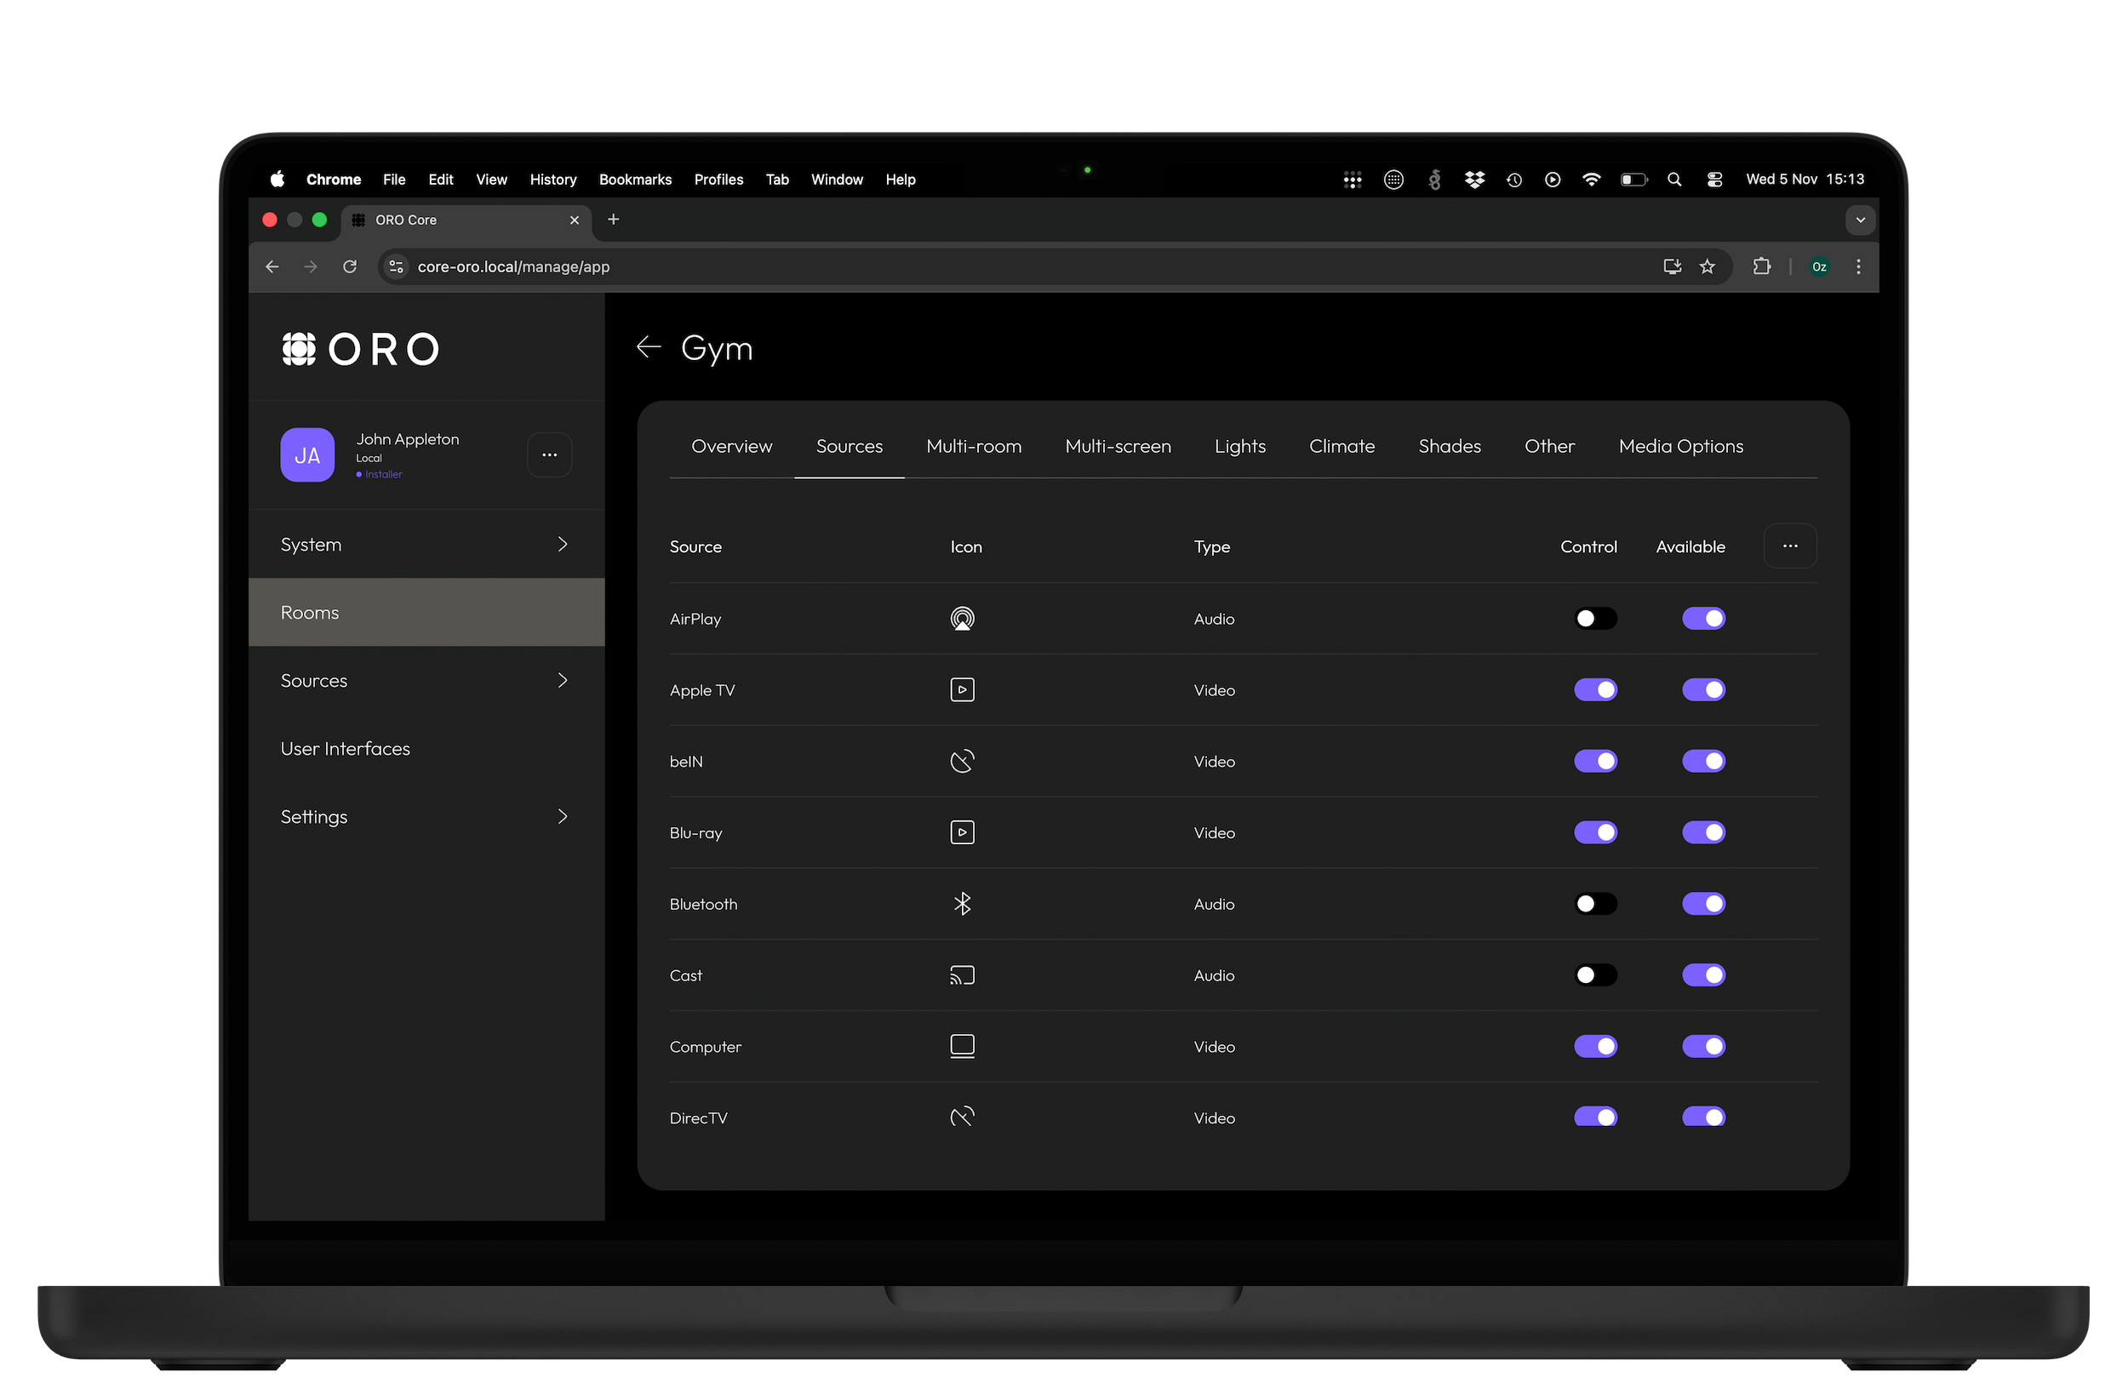Click the Apple TV play icon
The width and height of the screenshot is (2128, 1383).
coord(962,690)
